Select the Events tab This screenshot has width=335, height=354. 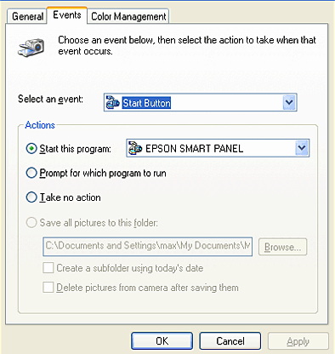tap(67, 14)
